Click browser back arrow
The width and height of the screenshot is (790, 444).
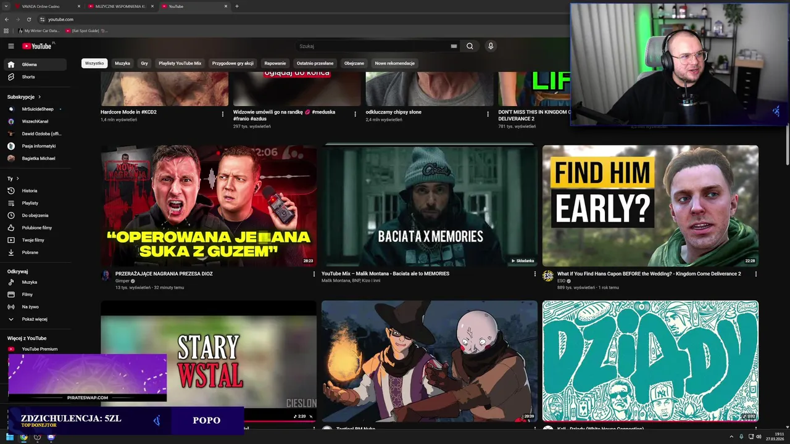(x=7, y=19)
